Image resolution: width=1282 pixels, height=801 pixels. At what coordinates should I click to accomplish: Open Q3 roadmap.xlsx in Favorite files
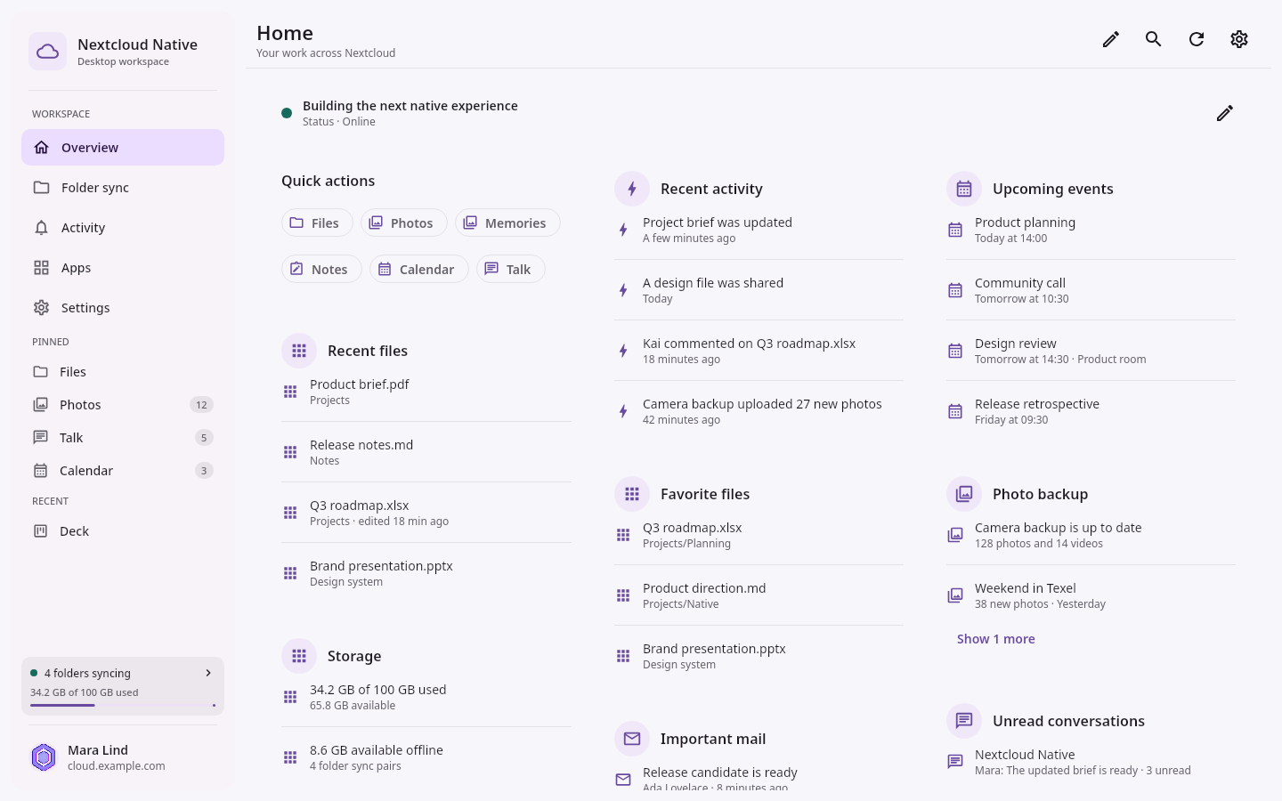coord(759,535)
